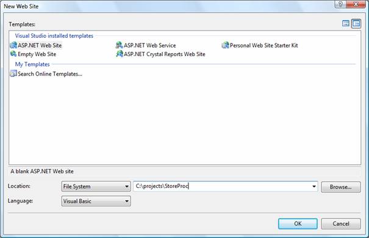
Task: Expand the project path history dropdown arrow
Action: tap(314, 187)
